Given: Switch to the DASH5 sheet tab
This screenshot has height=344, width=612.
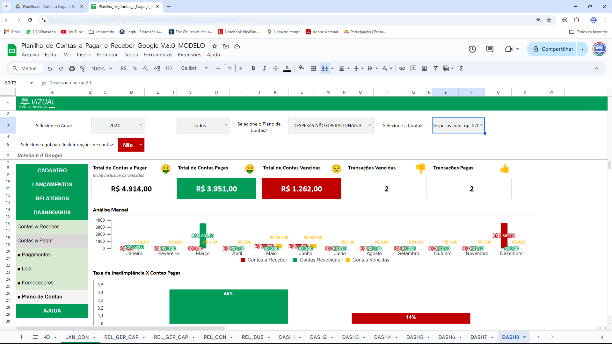Looking at the screenshot, I should 414,337.
